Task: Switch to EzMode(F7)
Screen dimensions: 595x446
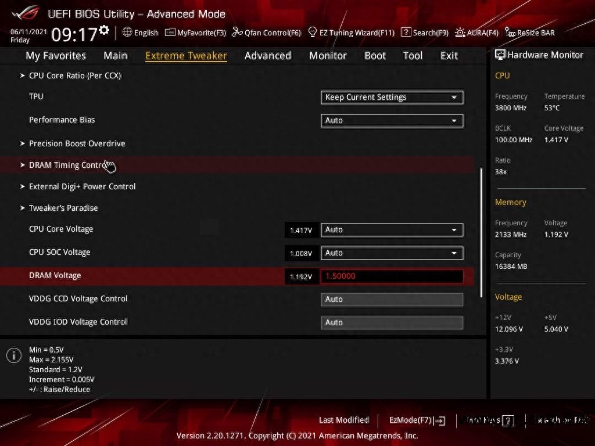Action: pos(417,420)
